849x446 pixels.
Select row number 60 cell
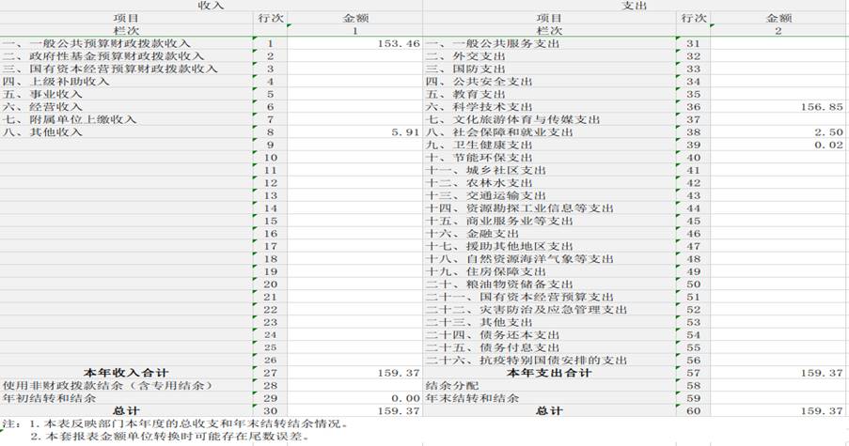coord(693,411)
